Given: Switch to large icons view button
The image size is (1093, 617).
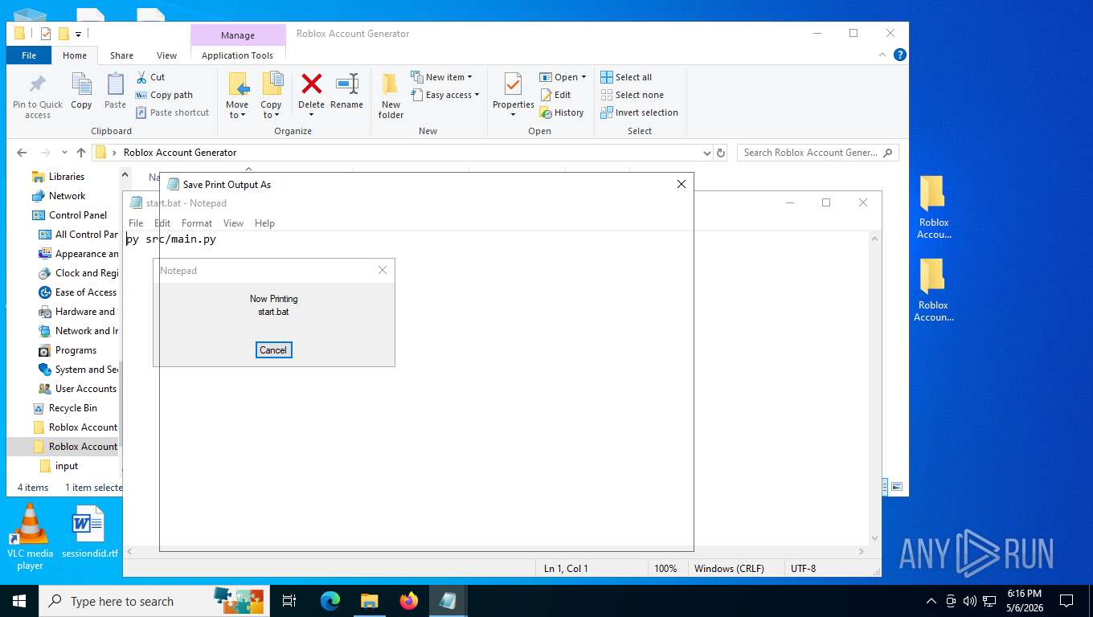Looking at the screenshot, I should 897,487.
